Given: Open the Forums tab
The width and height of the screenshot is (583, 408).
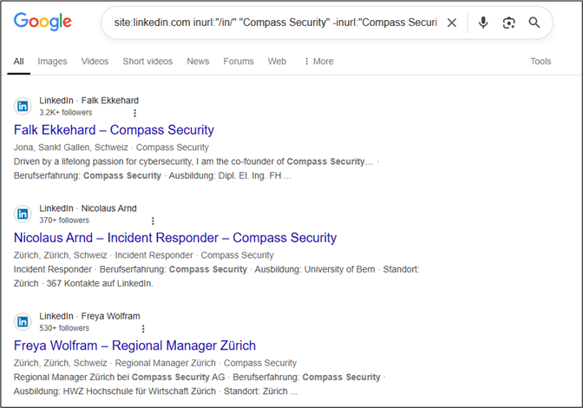Looking at the screenshot, I should pyautogui.click(x=239, y=62).
